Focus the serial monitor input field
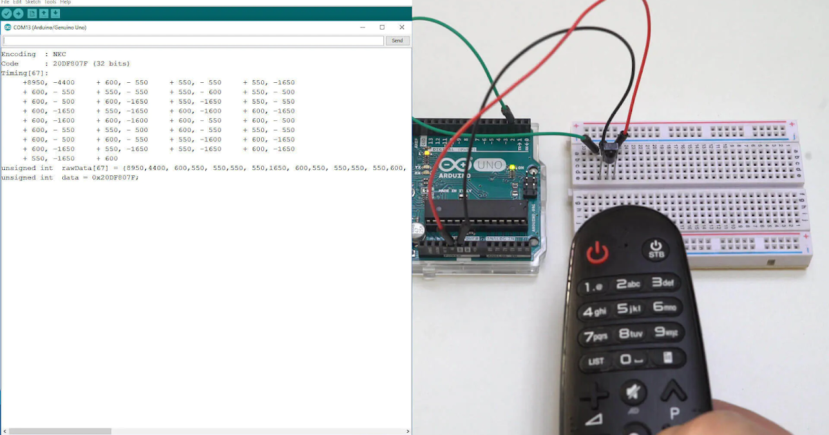 coord(193,40)
